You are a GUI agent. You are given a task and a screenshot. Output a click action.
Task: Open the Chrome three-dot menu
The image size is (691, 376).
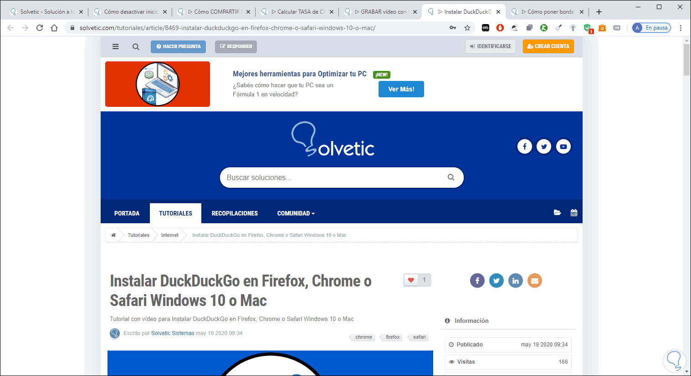point(681,28)
